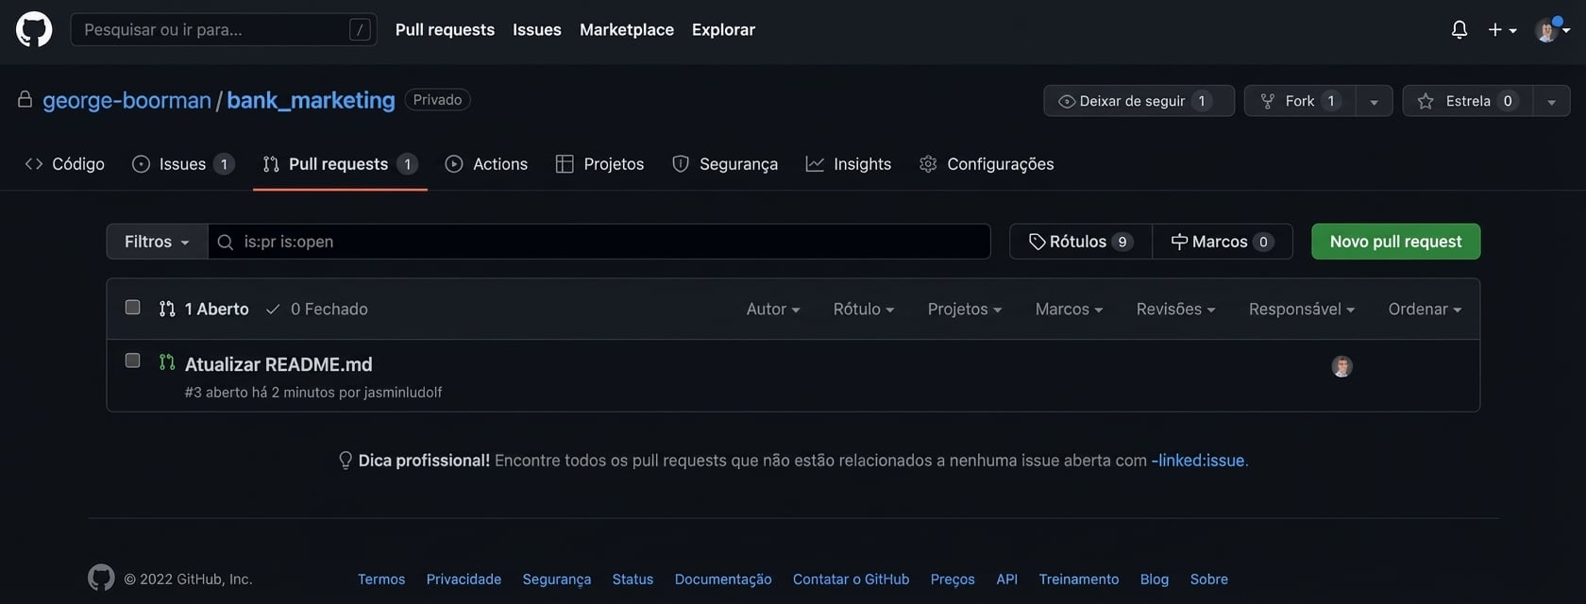Screen dimensions: 1586x604
Task: Open the user avatar menu
Action: coord(1552,30)
